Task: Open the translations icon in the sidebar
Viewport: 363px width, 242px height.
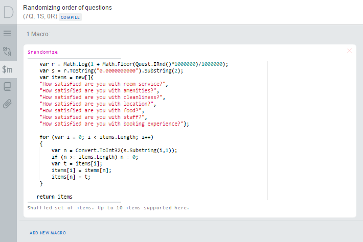Action: [x=8, y=51]
